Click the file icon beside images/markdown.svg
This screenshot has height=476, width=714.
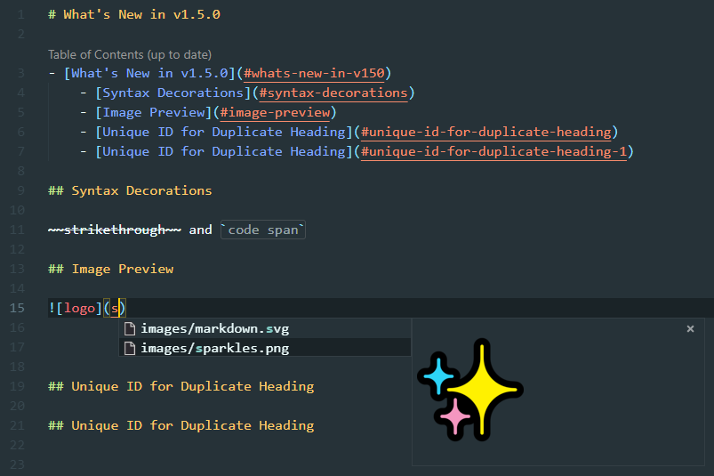(x=130, y=329)
